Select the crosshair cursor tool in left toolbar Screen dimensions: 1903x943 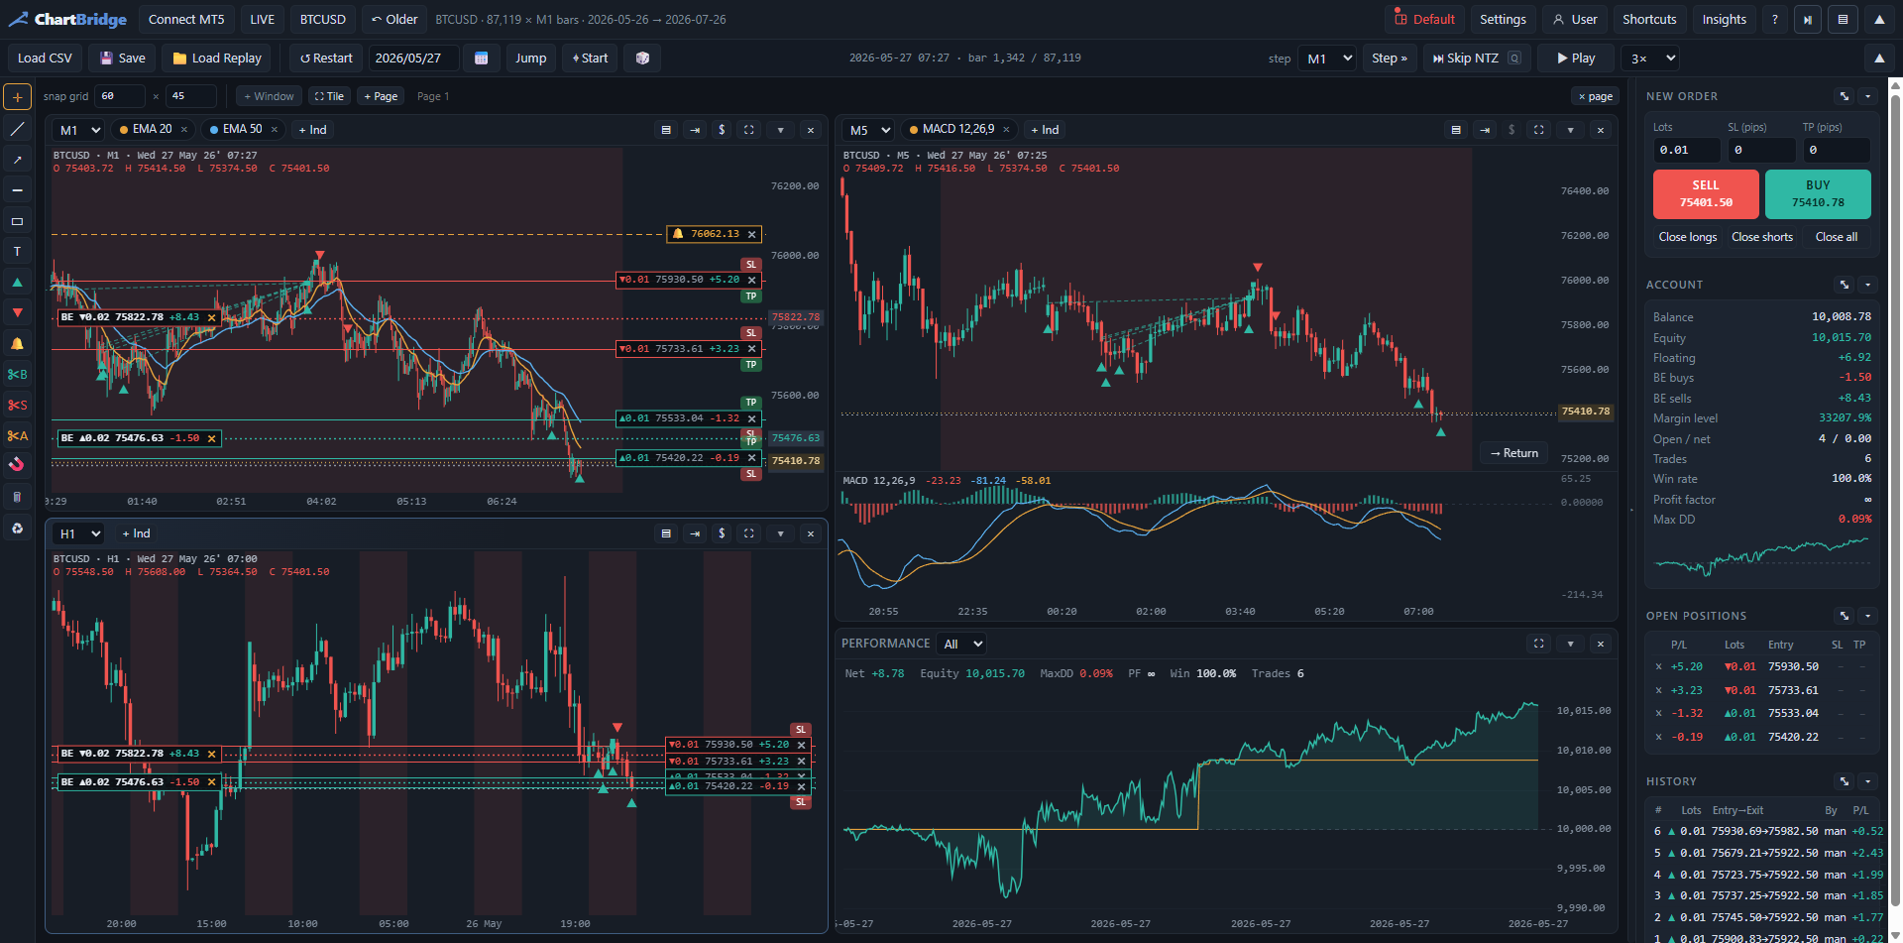(x=17, y=97)
